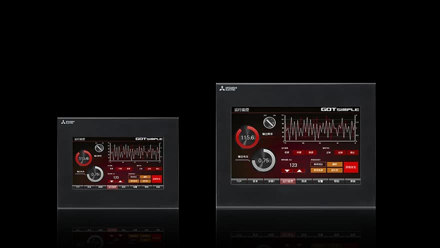
Task: Select 中速 speed button on larger panel
Action: pyautogui.click(x=298, y=152)
